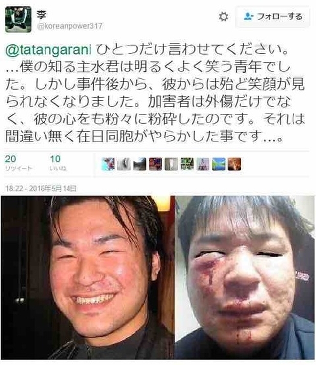Open the blue landscape retweeter avatar

(219, 164)
